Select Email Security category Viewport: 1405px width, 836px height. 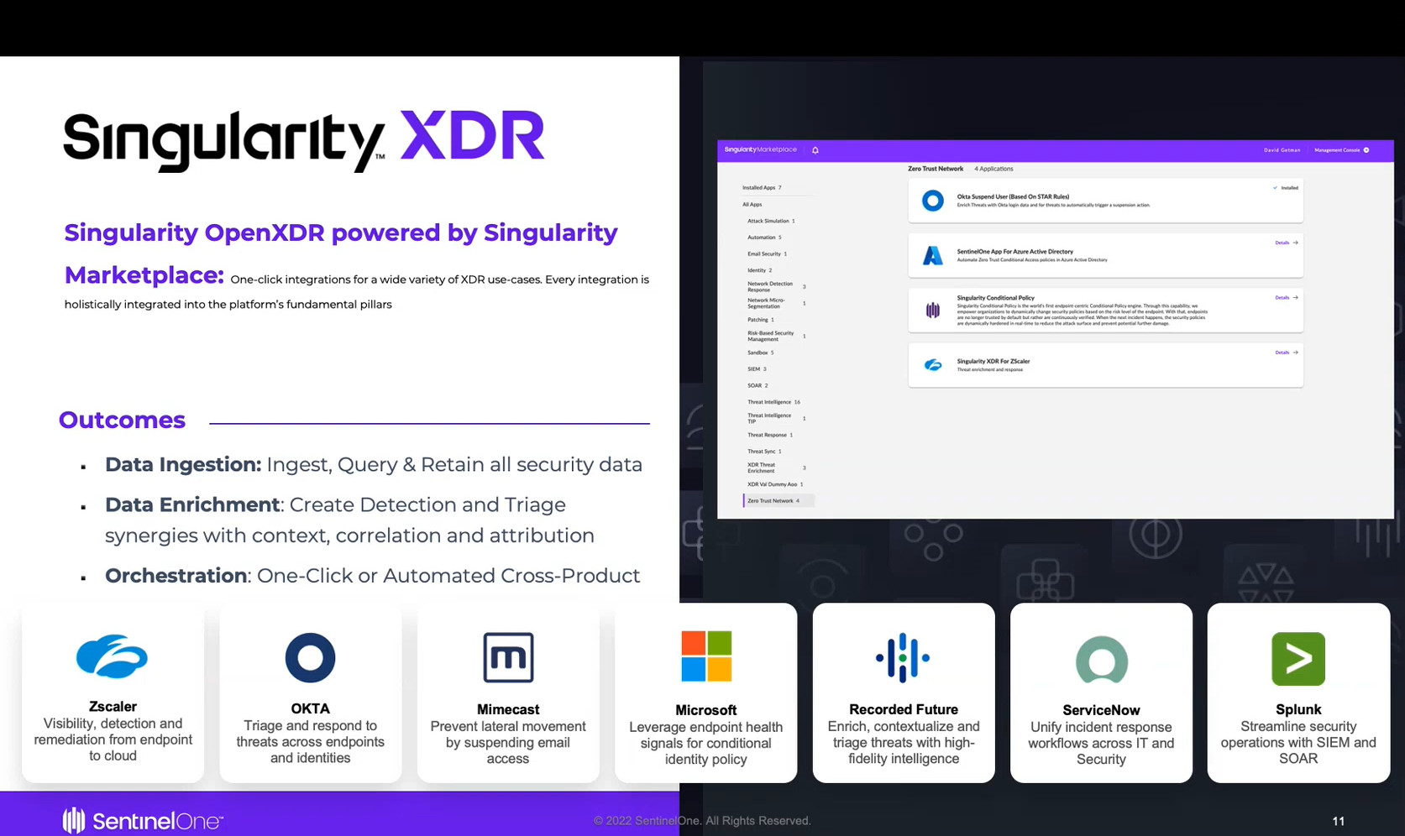pyautogui.click(x=767, y=253)
